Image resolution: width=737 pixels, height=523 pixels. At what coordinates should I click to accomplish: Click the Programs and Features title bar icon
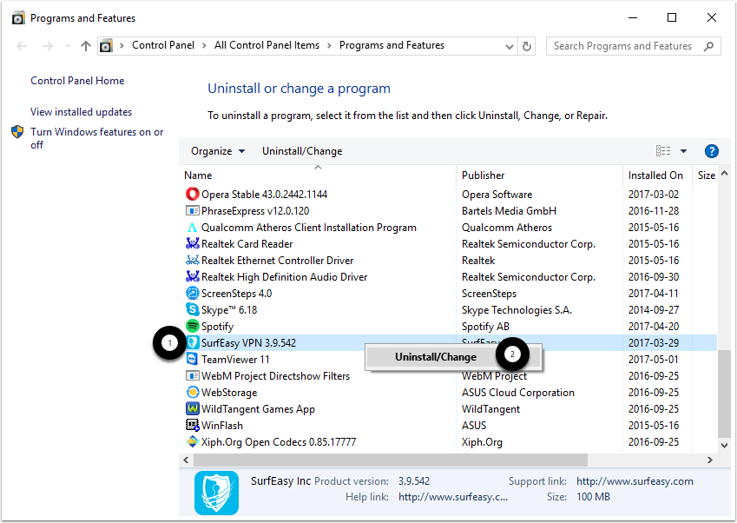coord(18,18)
